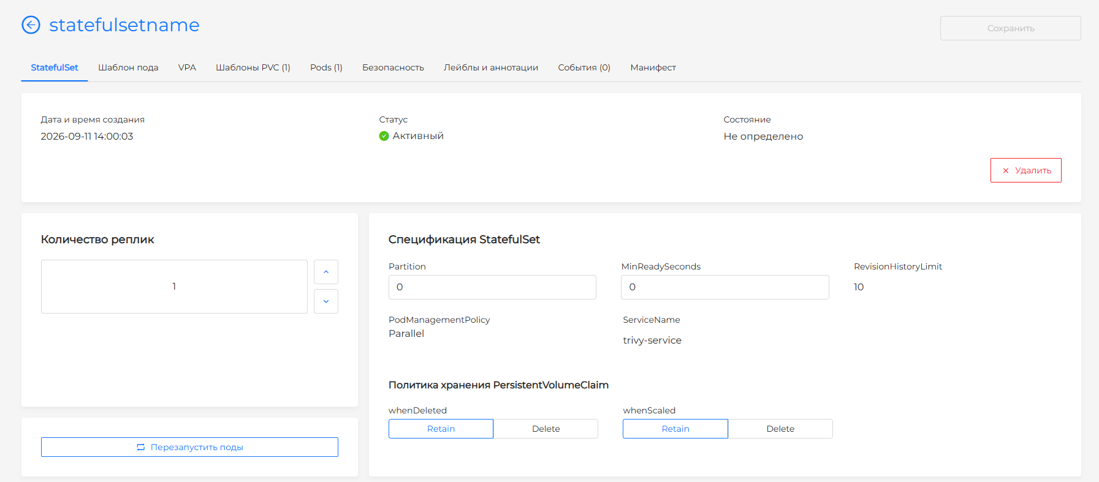Click the Не определено state value
The width and height of the screenshot is (1099, 482).
[763, 136]
